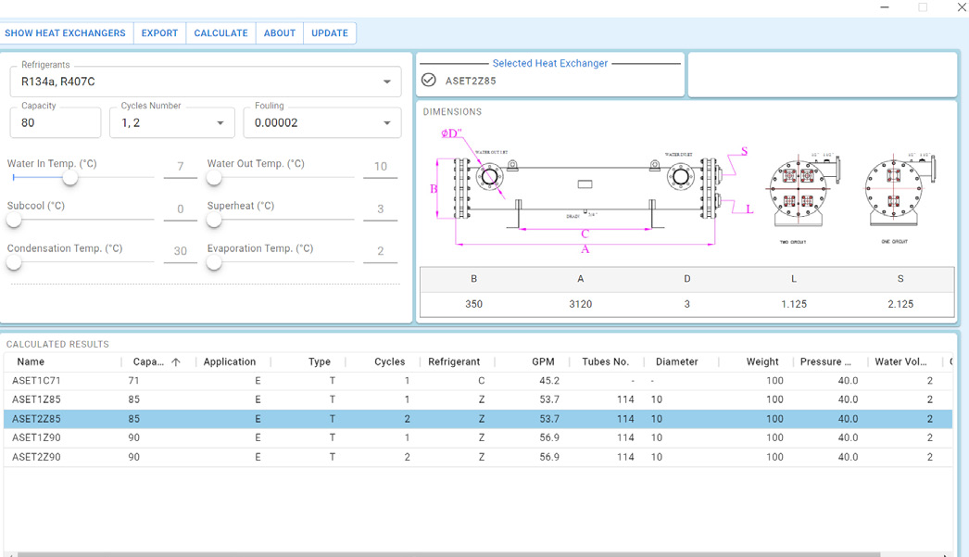Click the Capacity input field
The image size is (969, 557).
click(x=56, y=123)
